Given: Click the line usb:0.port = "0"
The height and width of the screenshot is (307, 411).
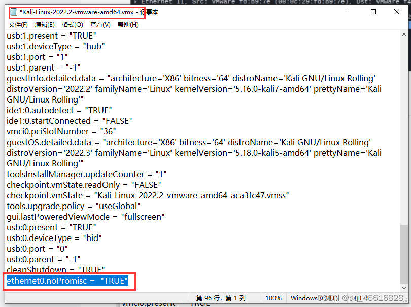Looking at the screenshot, I should click(x=37, y=249).
